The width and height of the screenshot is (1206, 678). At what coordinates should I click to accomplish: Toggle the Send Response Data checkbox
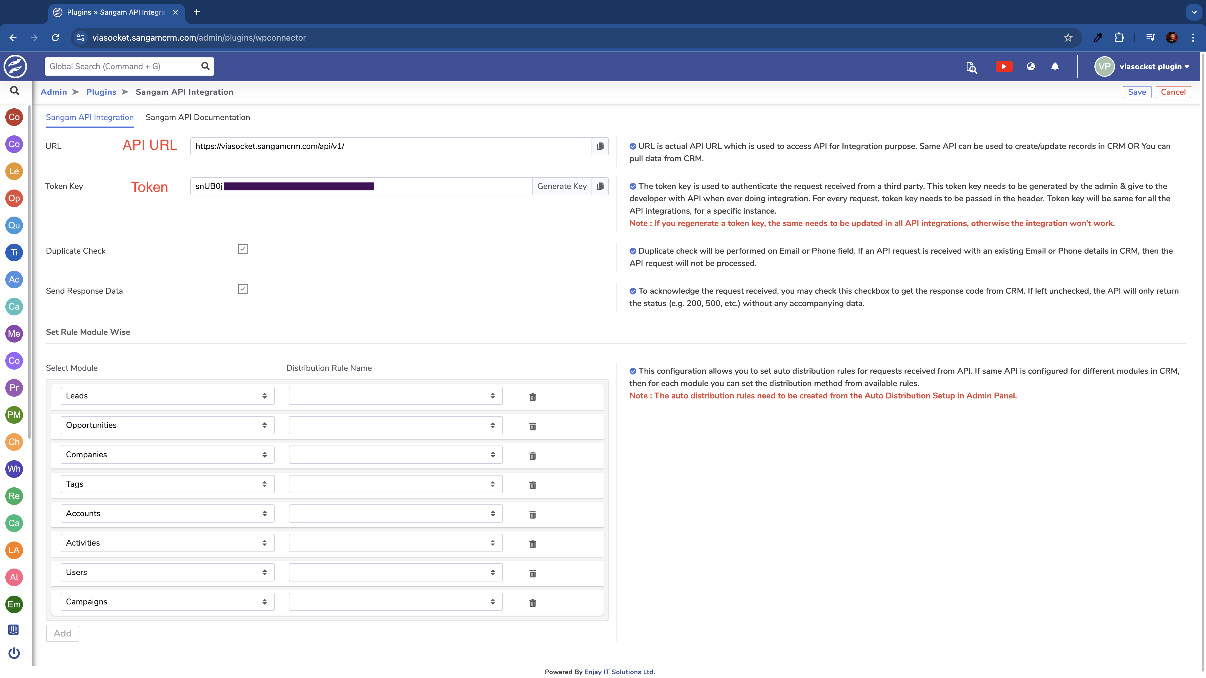(243, 289)
